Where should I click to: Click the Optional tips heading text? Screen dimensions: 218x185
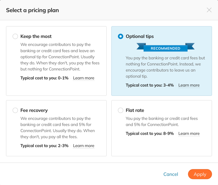(140, 36)
